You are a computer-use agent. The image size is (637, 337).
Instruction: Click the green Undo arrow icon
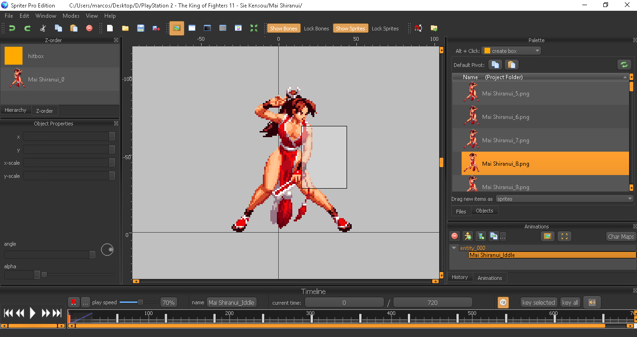tap(12, 28)
